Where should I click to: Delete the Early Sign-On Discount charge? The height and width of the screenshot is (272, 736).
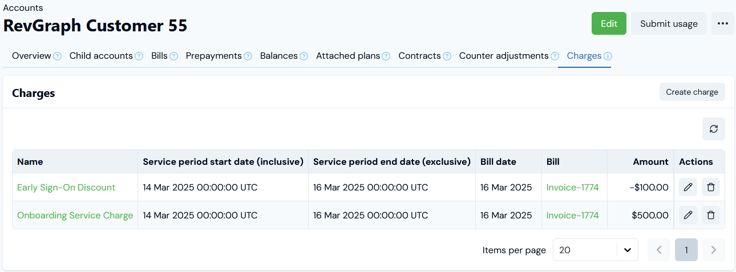coord(711,187)
